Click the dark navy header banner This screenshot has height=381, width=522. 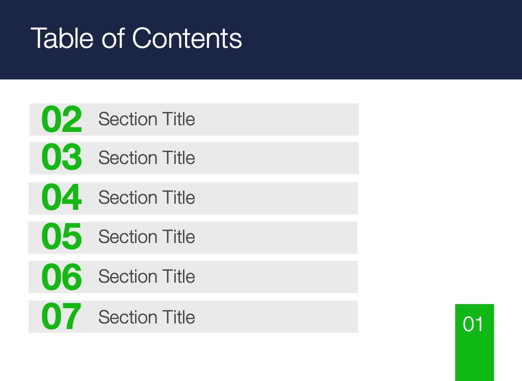pyautogui.click(x=261, y=40)
